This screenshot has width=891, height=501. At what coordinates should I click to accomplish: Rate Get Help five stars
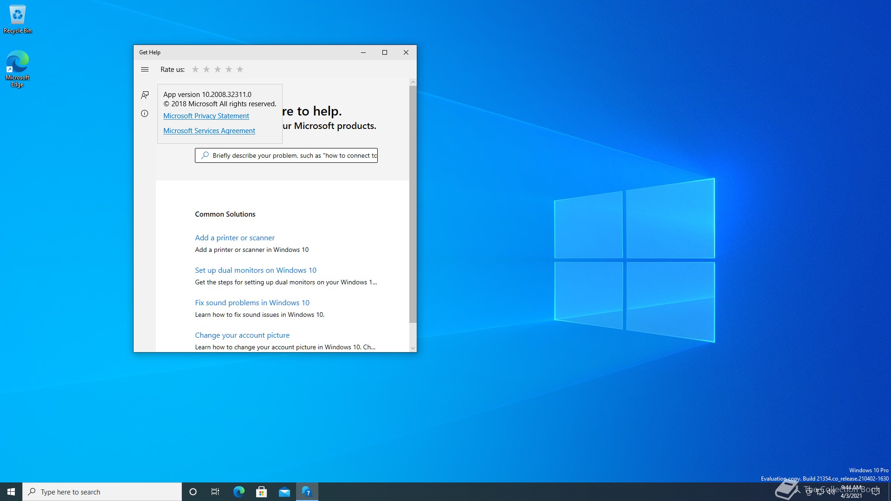click(240, 69)
